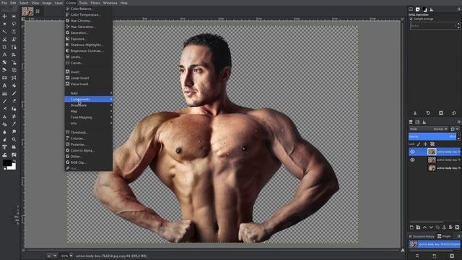Viewport: 462px width, 260px height.
Task: Switch to Images tab
Action: (445, 236)
